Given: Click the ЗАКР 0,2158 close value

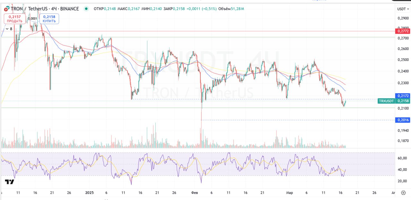Looking at the screenshot, I should [x=174, y=9].
